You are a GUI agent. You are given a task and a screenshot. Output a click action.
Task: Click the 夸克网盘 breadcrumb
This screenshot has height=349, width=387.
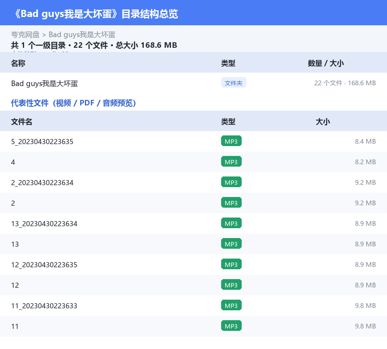(25, 35)
